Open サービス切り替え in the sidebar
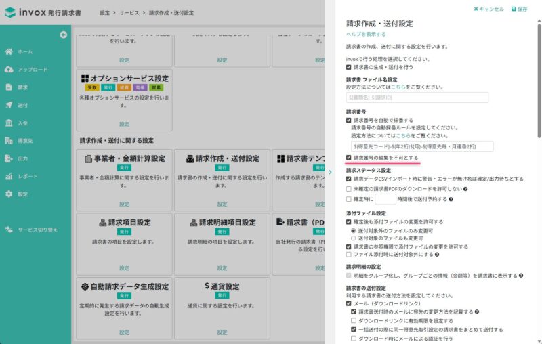The height and width of the screenshot is (344, 542). click(38, 230)
